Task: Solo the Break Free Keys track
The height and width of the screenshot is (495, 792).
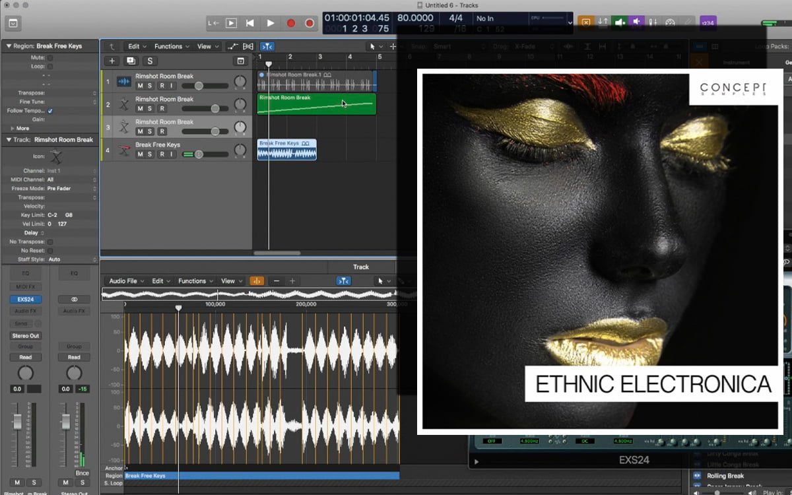Action: tap(150, 154)
